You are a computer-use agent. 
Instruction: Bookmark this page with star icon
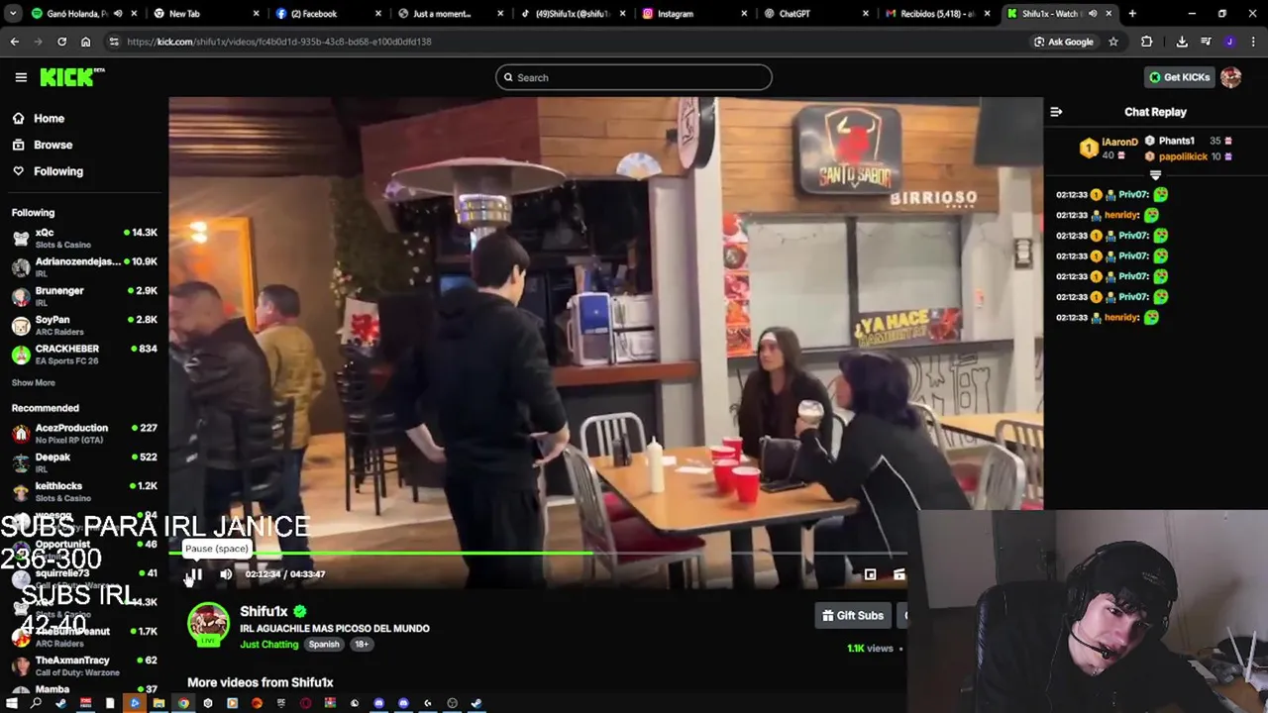click(1113, 42)
